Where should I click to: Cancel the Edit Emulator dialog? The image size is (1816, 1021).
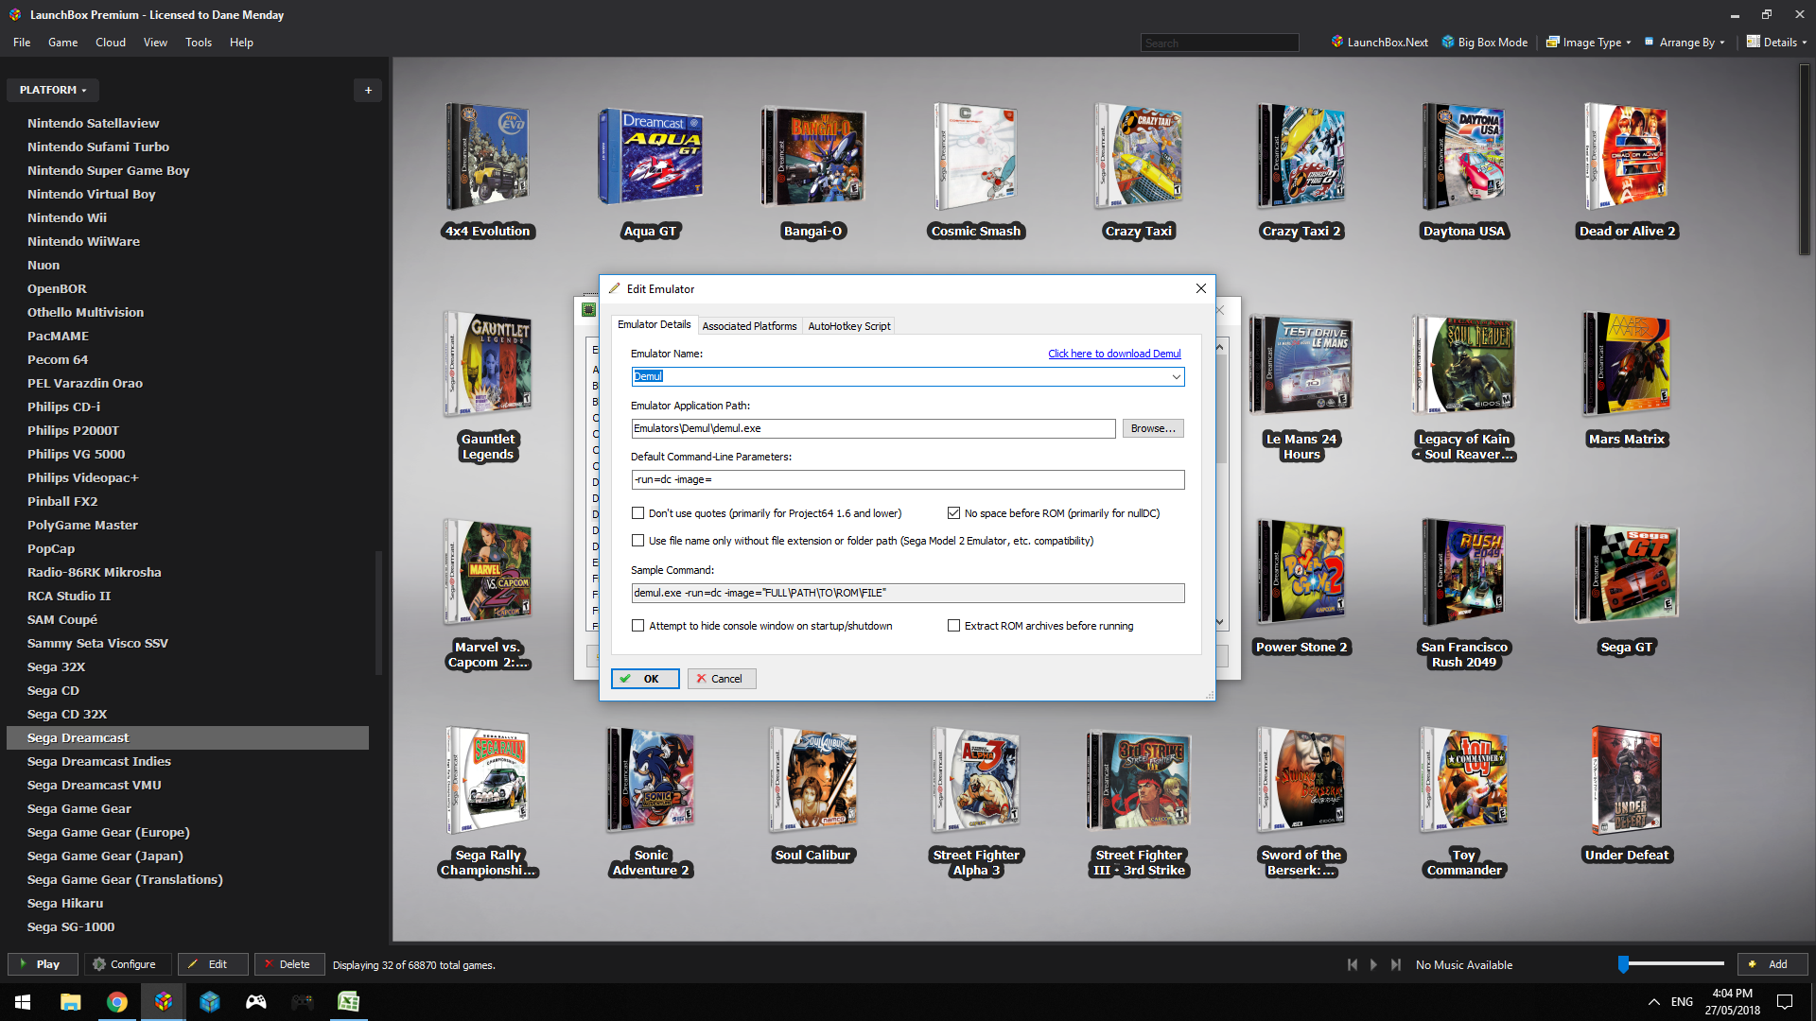click(x=722, y=679)
